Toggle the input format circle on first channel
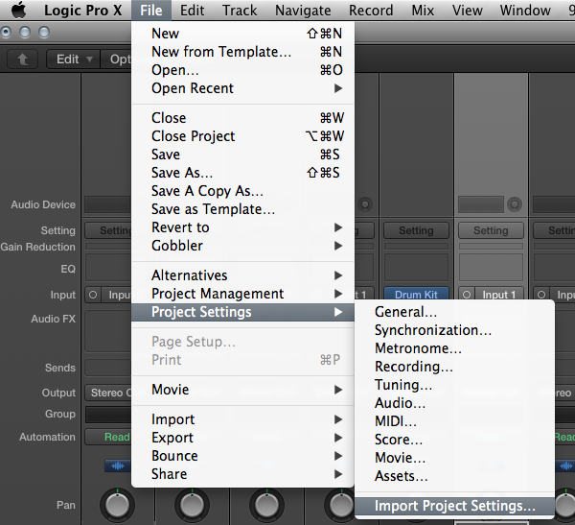Viewport: 575px width, 525px height. (x=94, y=295)
